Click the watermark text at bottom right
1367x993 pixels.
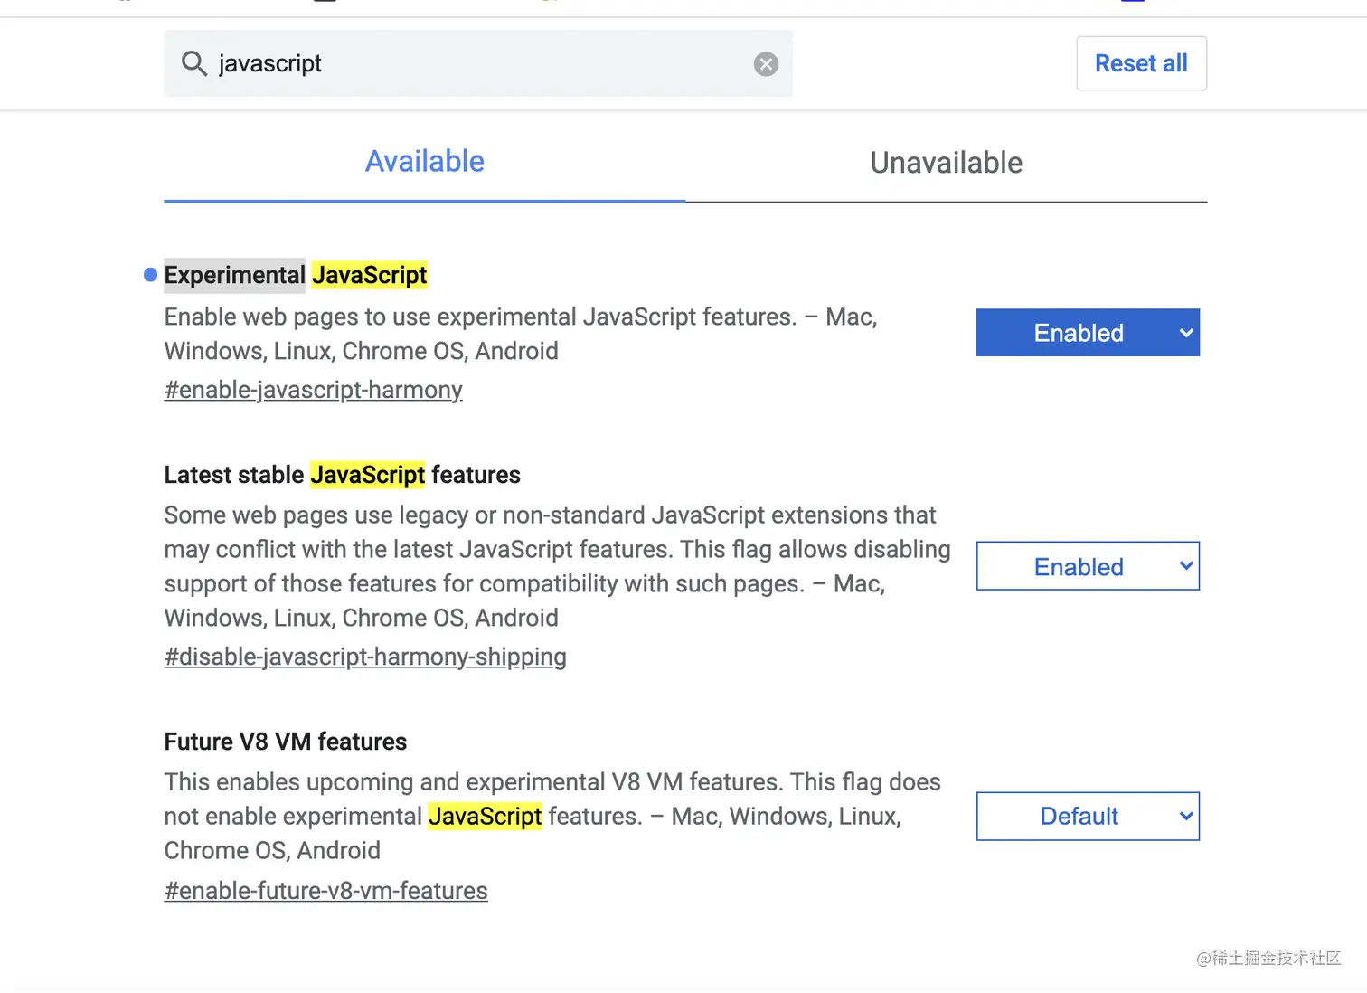point(1268,958)
